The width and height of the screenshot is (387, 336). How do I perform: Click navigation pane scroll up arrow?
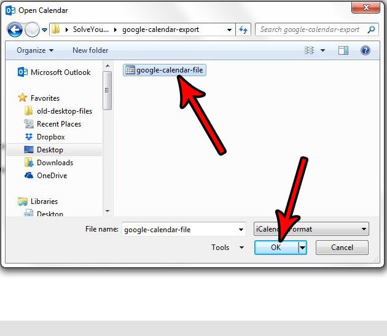point(107,66)
